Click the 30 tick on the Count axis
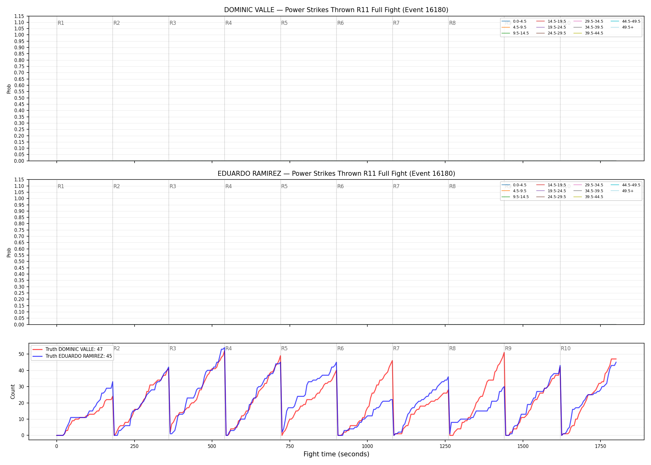This screenshot has height=465, width=651. coord(21,387)
